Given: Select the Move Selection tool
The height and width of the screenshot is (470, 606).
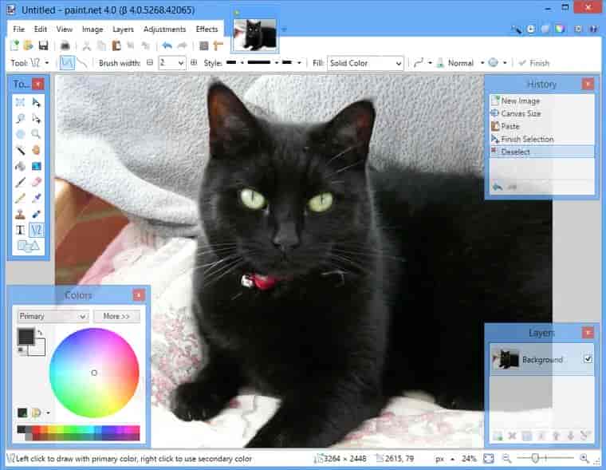Looking at the screenshot, I should (36, 118).
